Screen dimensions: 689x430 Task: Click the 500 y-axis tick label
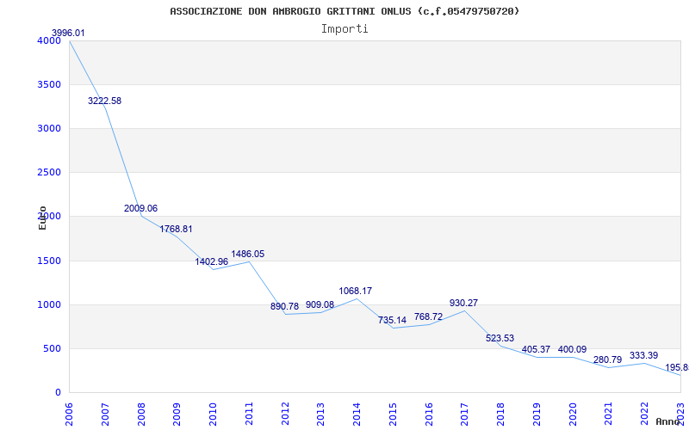click(52, 349)
